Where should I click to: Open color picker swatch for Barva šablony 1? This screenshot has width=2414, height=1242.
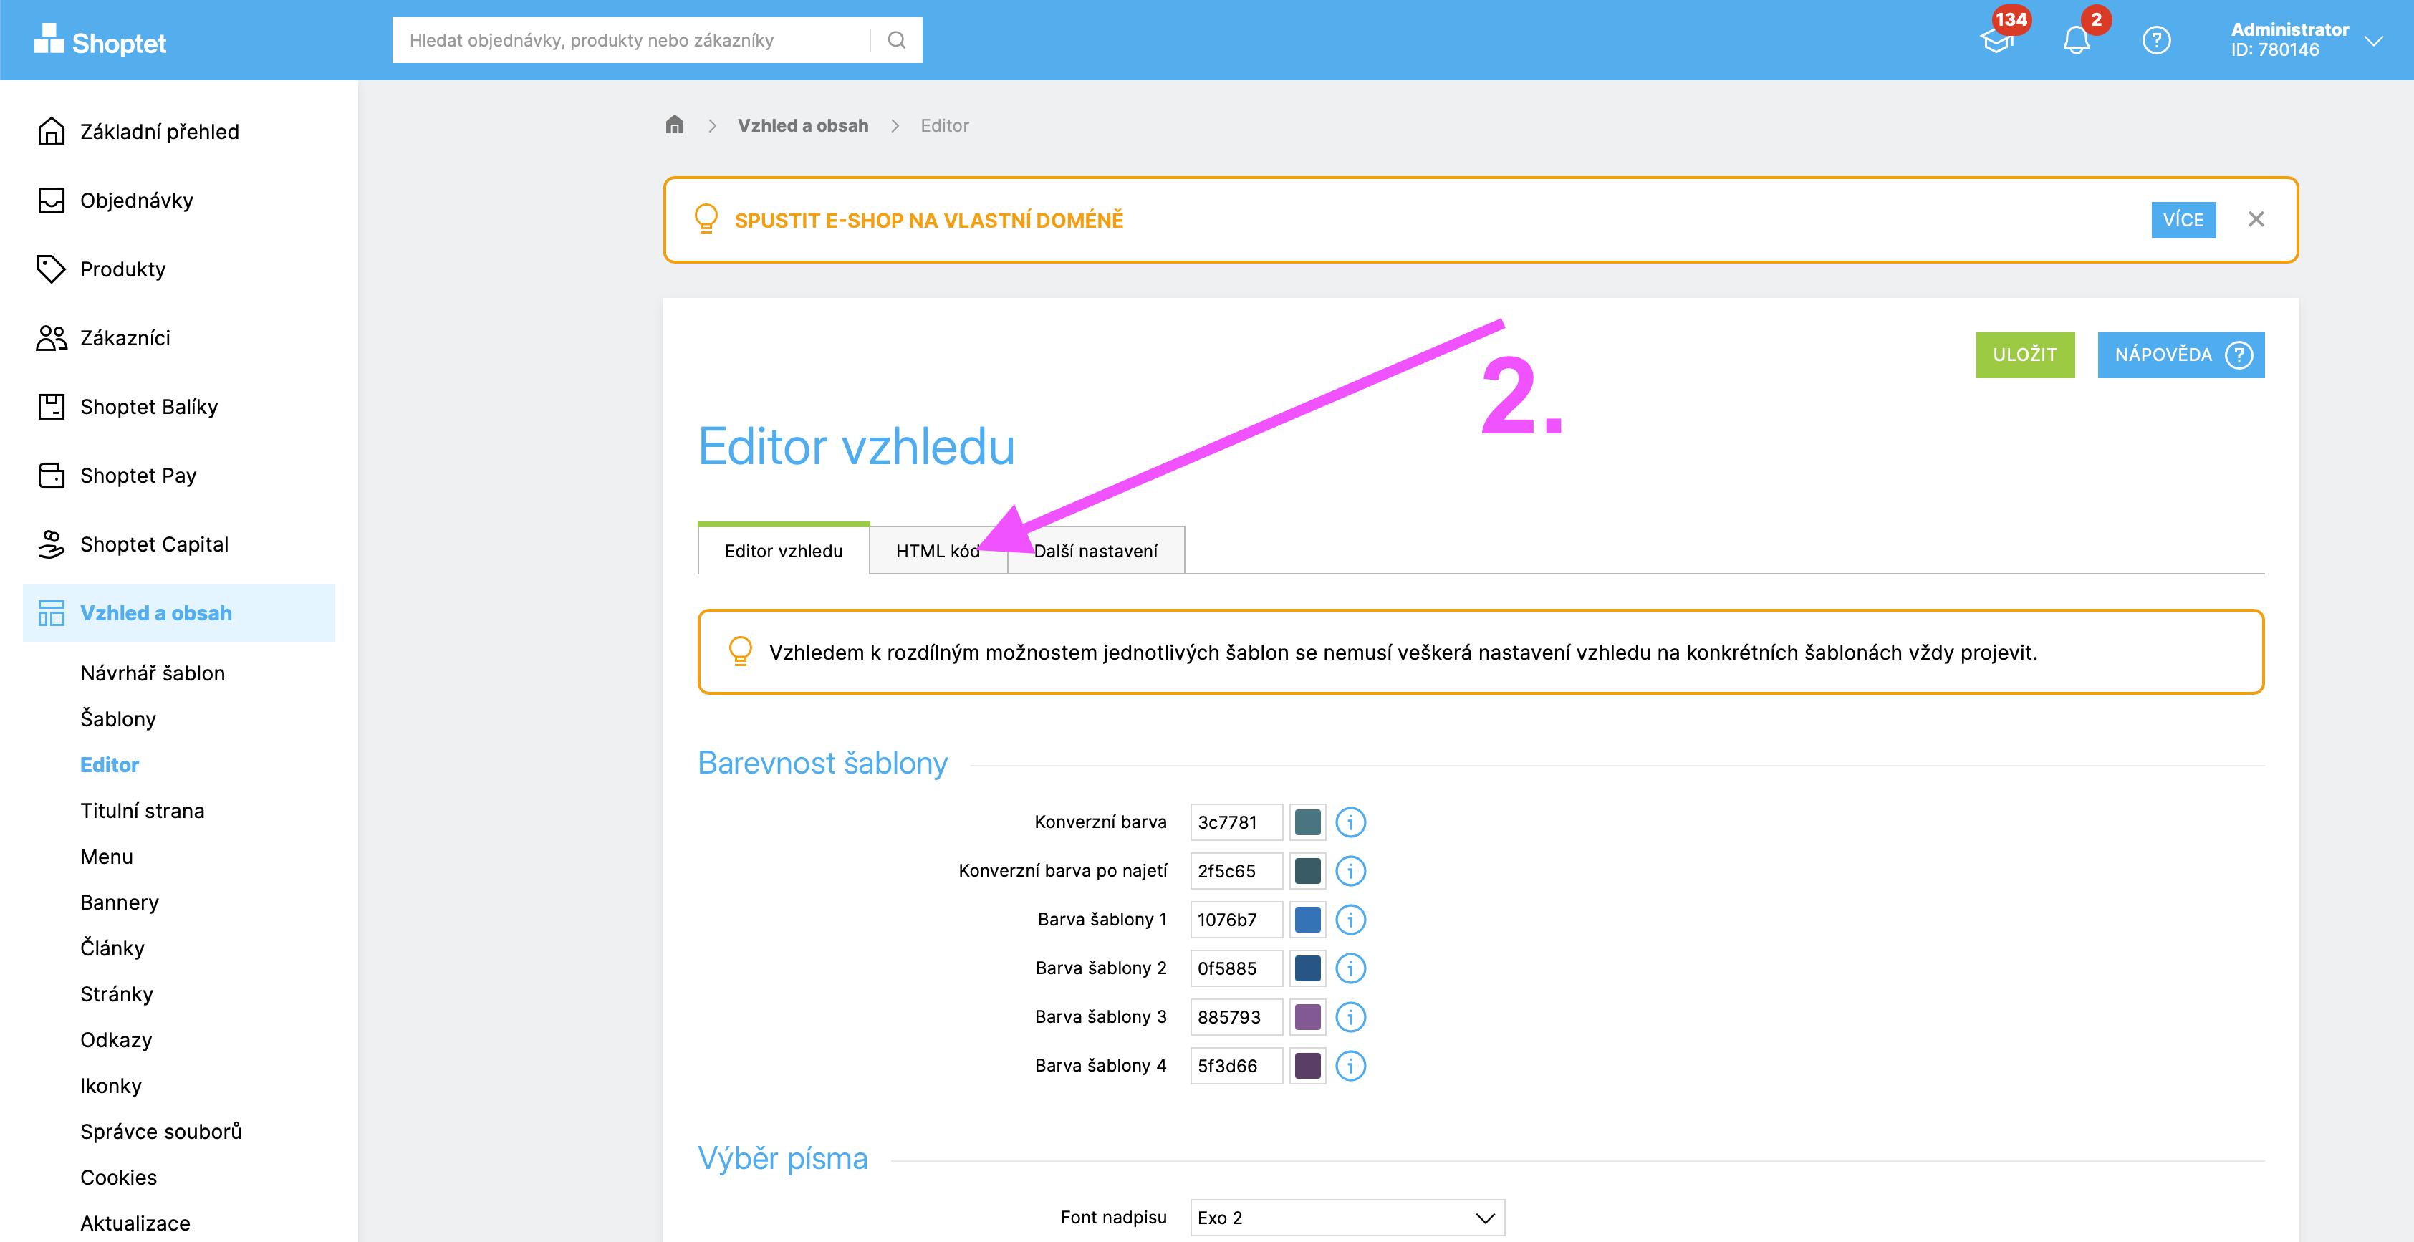[1307, 920]
